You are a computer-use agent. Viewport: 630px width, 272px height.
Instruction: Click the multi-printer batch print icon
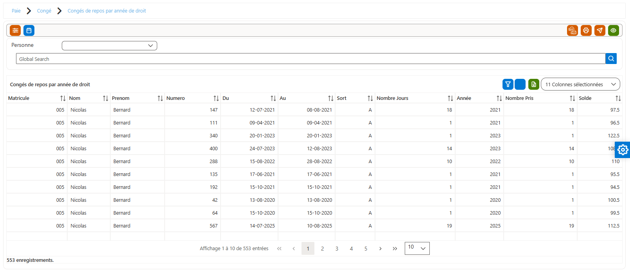(573, 30)
